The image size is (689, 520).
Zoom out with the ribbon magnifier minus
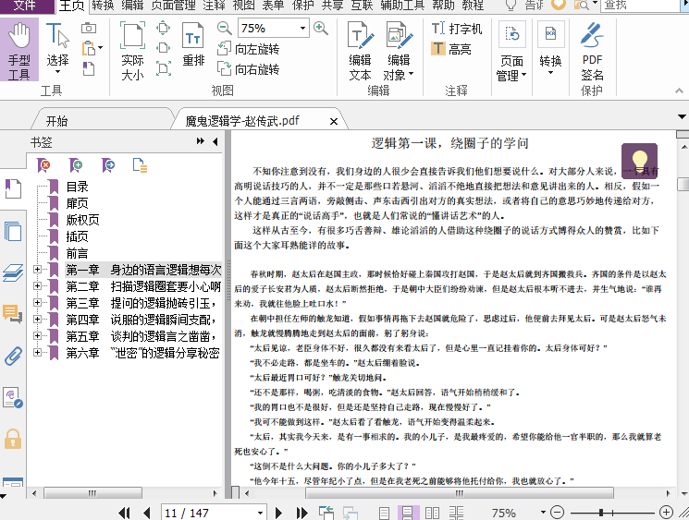(224, 28)
